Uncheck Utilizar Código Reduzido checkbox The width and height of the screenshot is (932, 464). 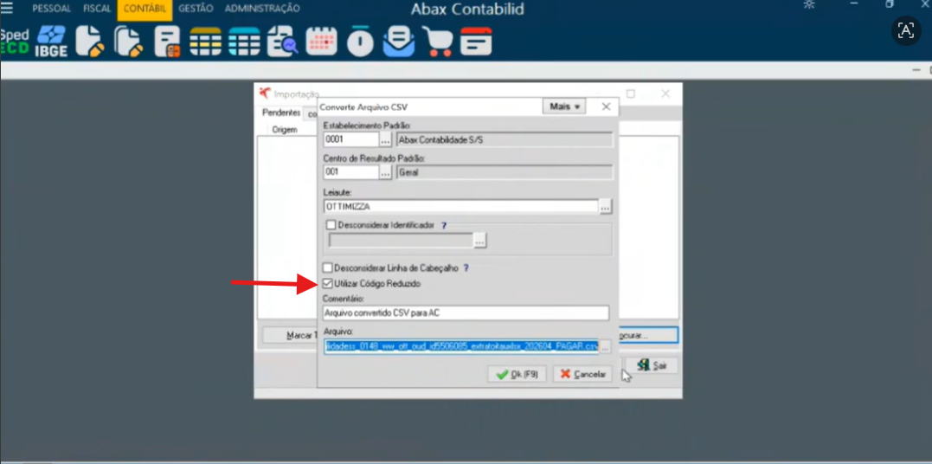tap(327, 284)
